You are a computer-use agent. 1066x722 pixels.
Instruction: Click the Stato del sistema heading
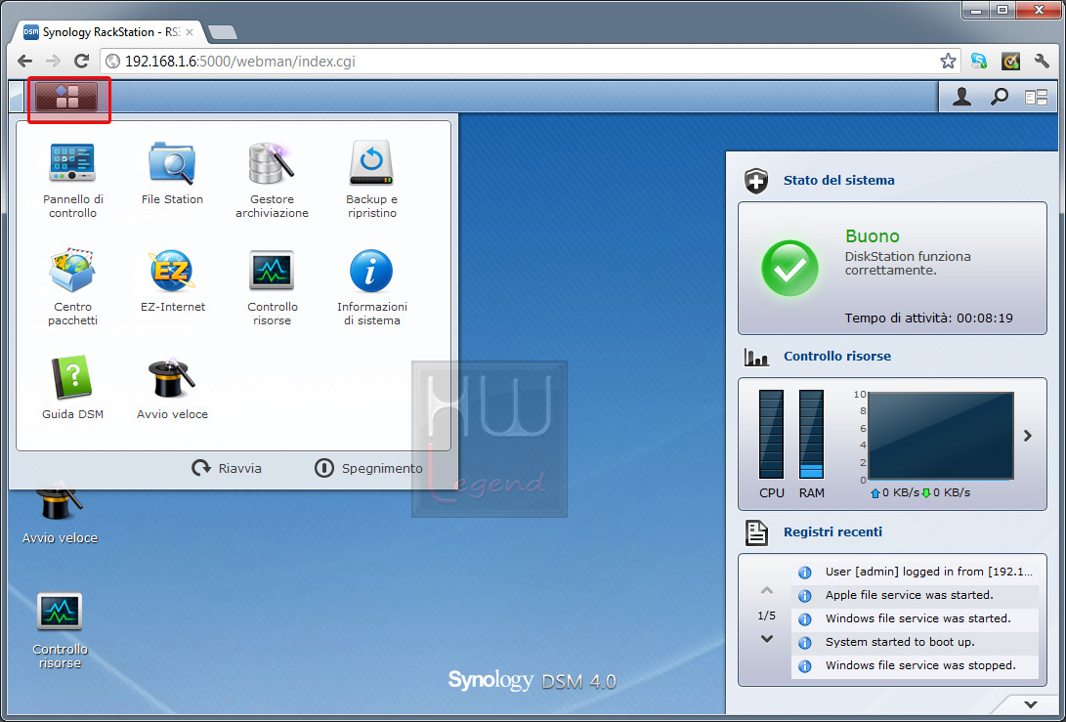[839, 180]
